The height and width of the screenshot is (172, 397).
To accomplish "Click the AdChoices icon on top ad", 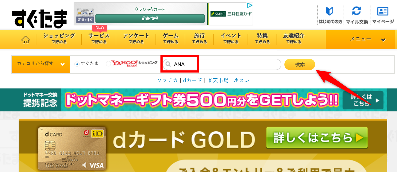I will tap(250, 5).
